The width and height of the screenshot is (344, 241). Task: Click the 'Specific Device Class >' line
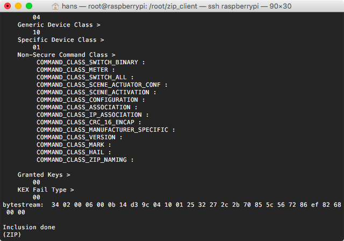(61, 40)
